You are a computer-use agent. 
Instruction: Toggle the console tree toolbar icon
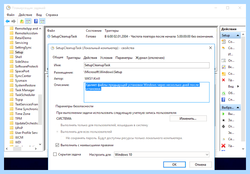28,21
